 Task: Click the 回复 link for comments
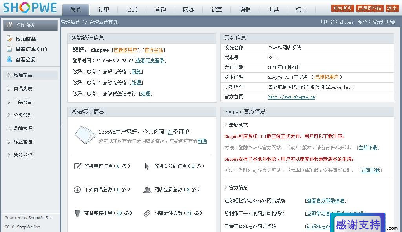point(136,72)
